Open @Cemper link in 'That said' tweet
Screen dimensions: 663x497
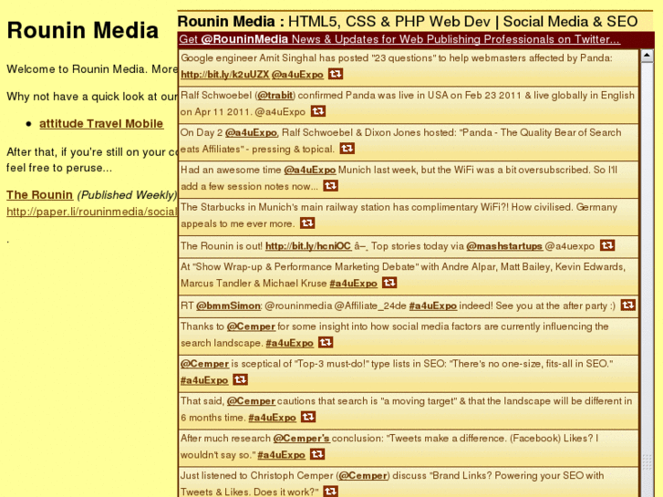pyautogui.click(x=251, y=401)
